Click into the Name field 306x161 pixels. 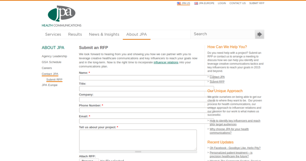pos(147,78)
